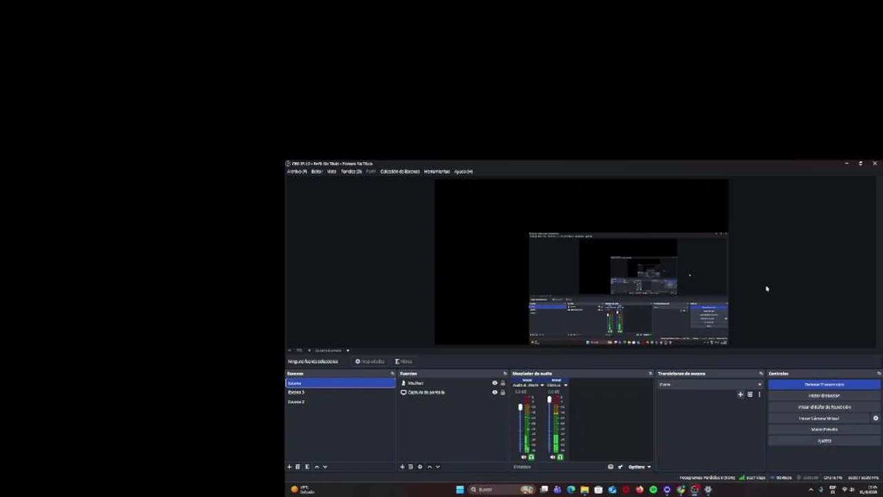Add a new source with the plus icon in Fuentes

(402, 467)
